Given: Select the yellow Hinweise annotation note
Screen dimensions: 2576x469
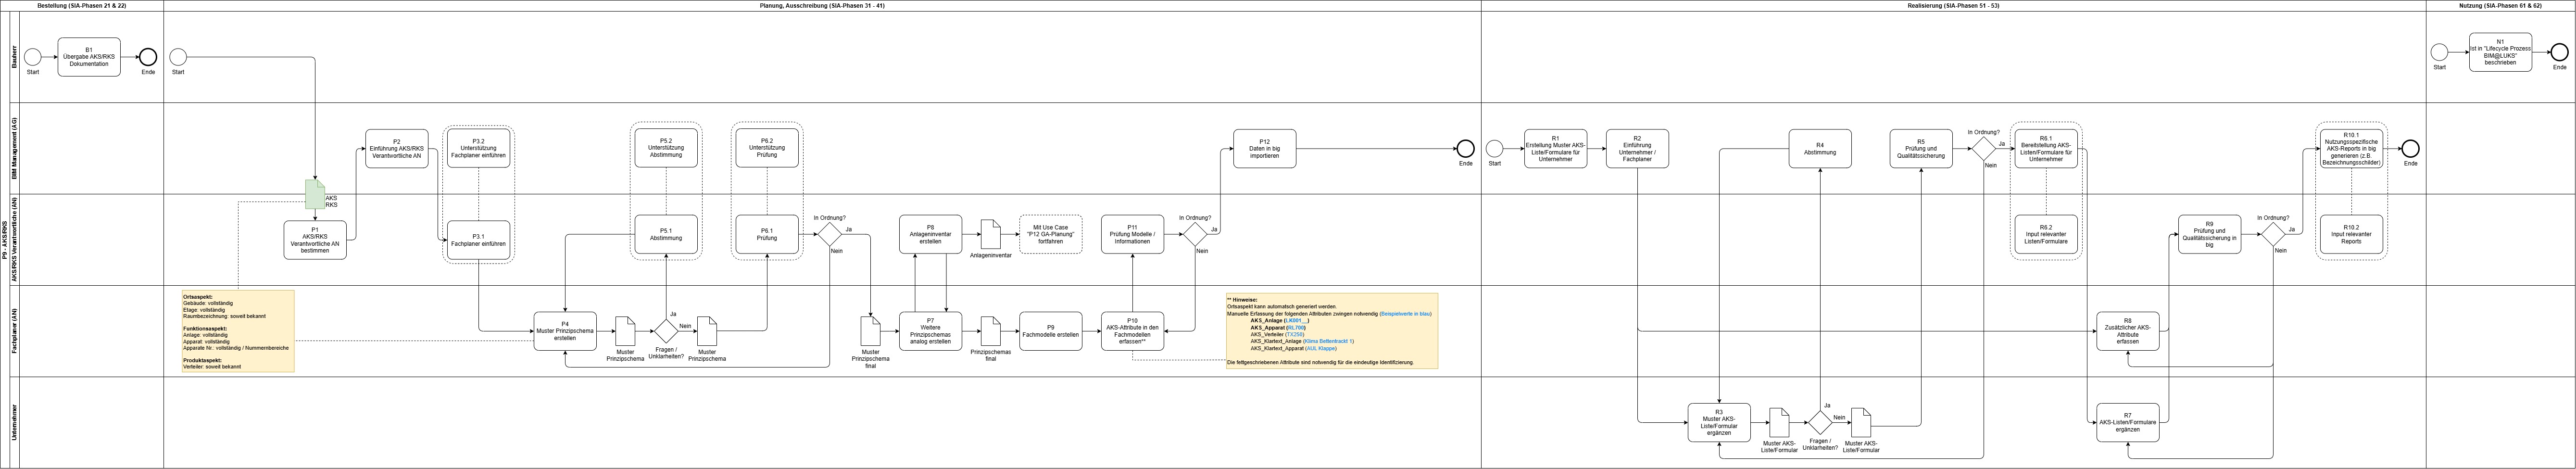Looking at the screenshot, I should pyautogui.click(x=1332, y=331).
